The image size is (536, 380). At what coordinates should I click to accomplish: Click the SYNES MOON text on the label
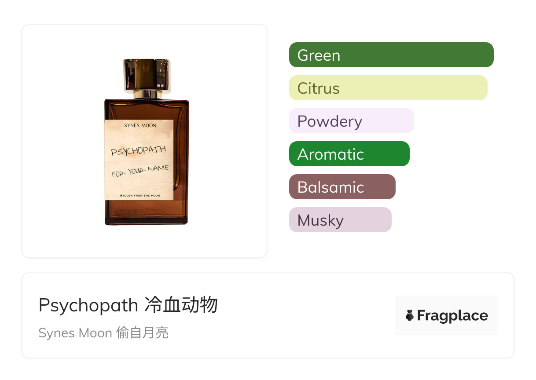click(140, 125)
